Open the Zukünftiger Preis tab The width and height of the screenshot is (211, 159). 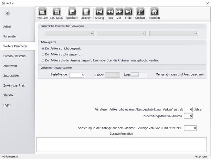[14, 86]
